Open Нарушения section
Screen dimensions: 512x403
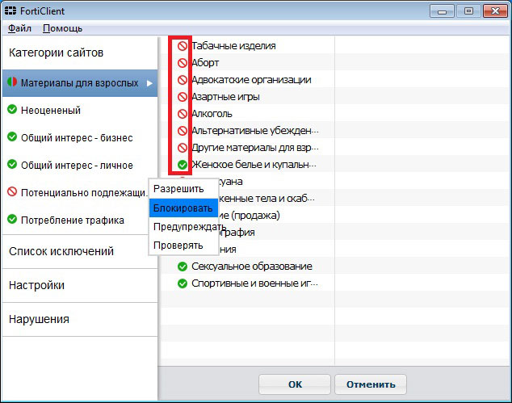click(x=80, y=319)
